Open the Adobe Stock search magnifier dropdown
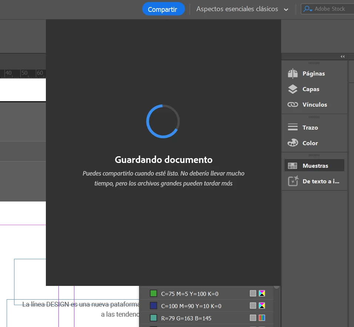 (x=308, y=9)
